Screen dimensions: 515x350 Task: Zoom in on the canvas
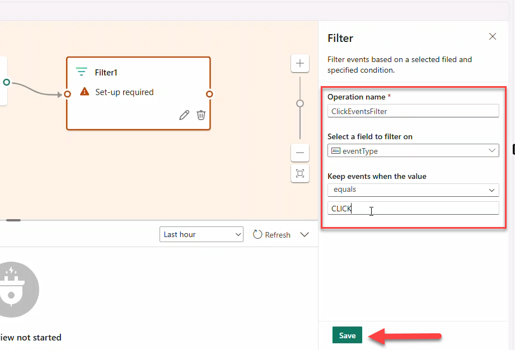299,63
